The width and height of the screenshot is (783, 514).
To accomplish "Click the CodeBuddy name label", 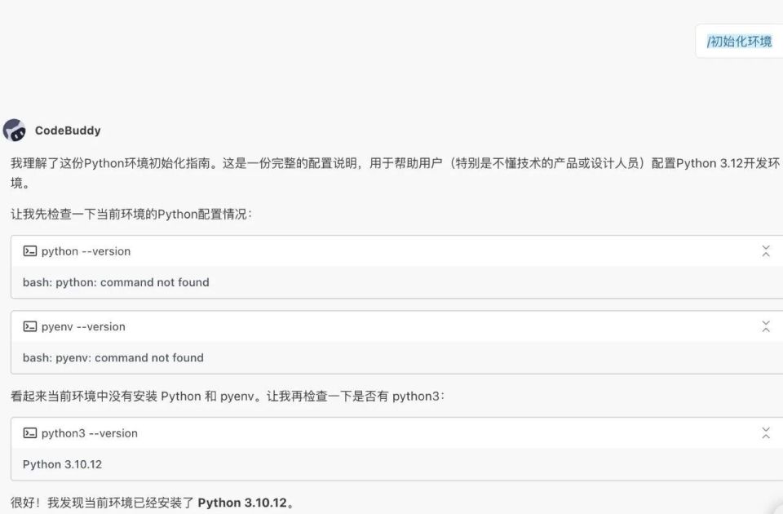I will 68,131.
